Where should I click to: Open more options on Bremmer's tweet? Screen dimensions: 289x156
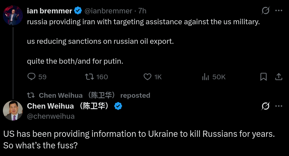[278, 11]
